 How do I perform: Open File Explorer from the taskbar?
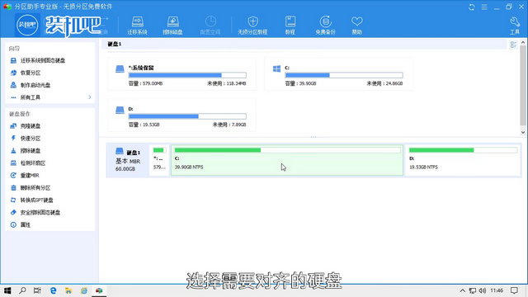point(68,290)
